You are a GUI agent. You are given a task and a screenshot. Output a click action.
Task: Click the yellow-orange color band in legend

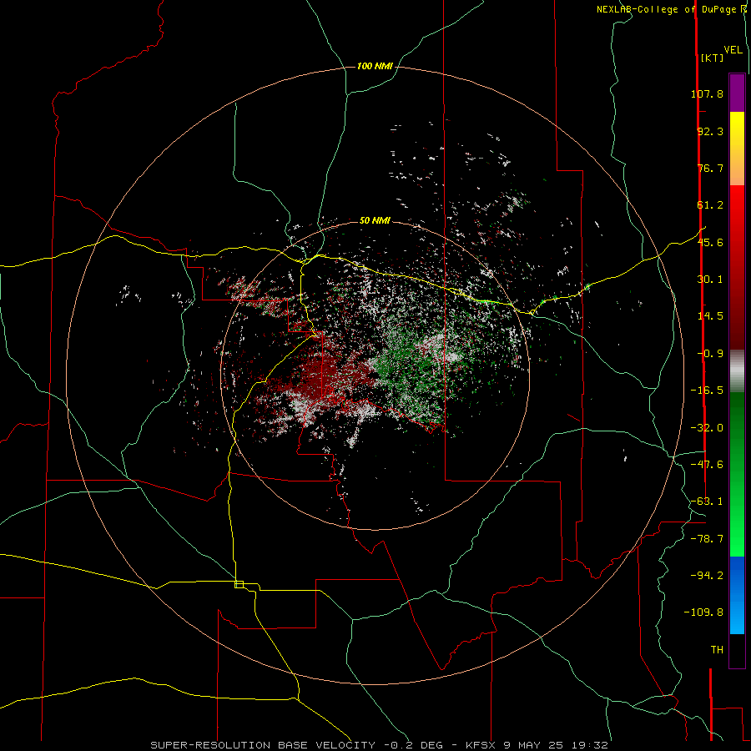(x=737, y=149)
